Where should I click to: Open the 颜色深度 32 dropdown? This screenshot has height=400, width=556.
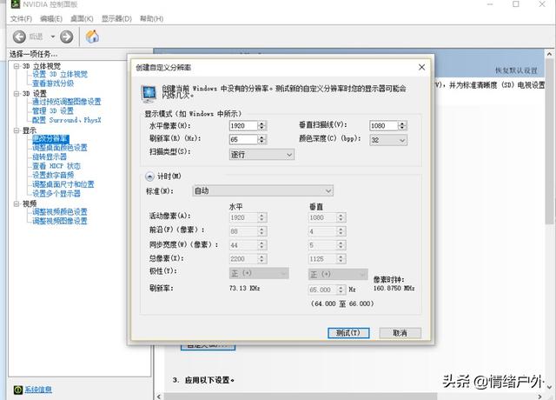click(x=388, y=140)
